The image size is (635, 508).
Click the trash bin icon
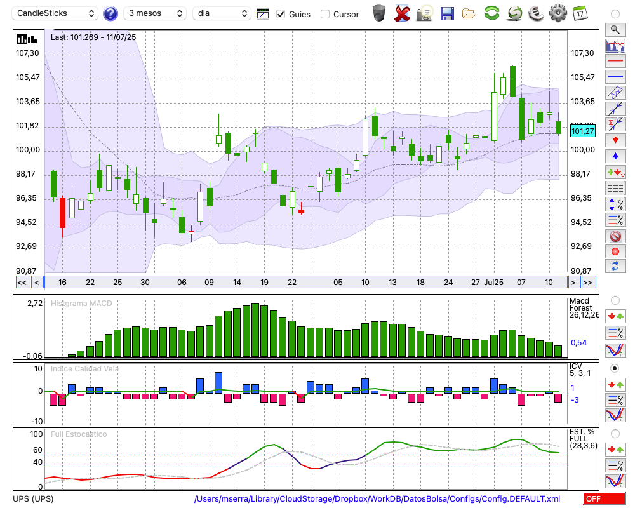379,13
